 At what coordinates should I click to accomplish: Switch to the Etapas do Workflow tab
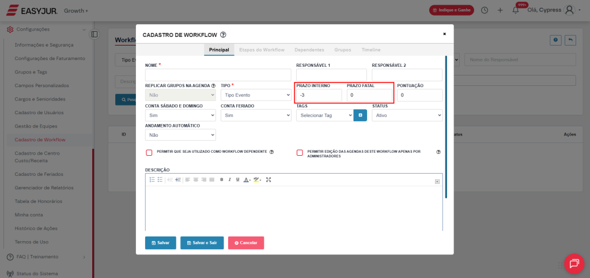(262, 50)
